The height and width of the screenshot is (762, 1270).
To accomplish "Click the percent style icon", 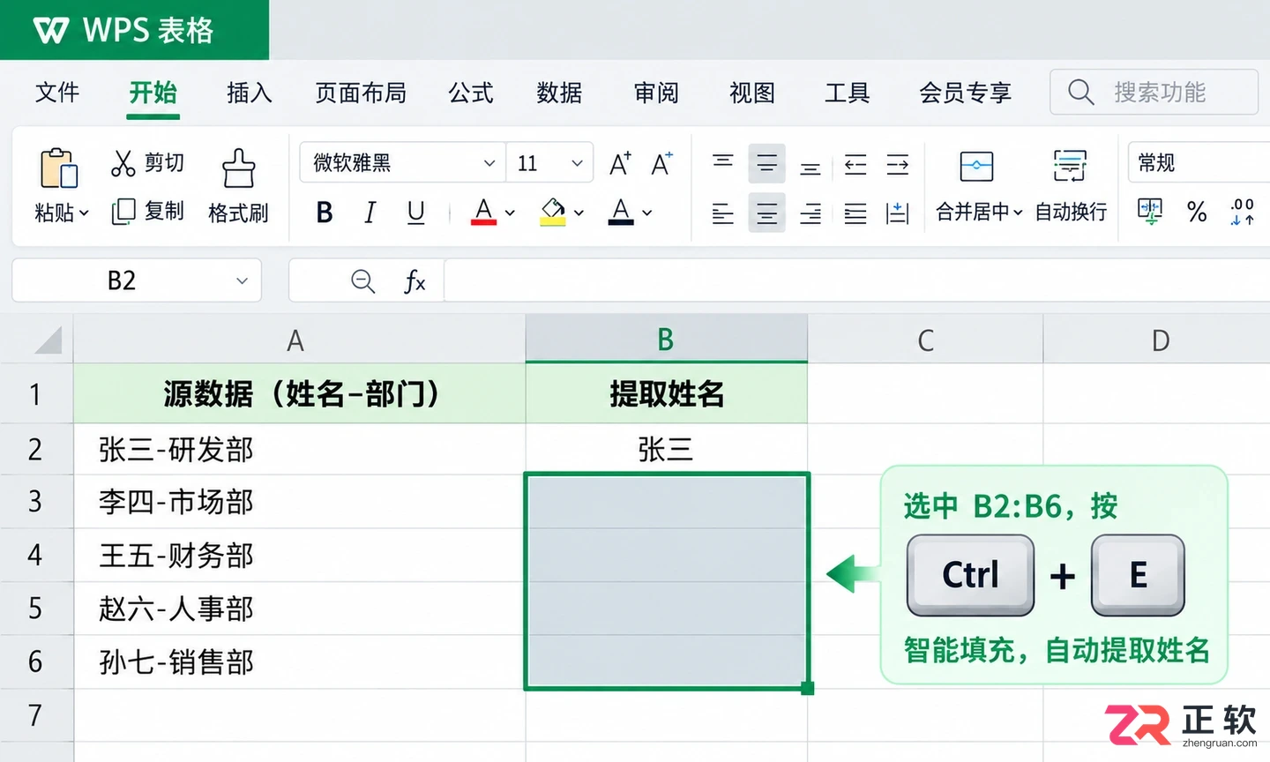I will point(1197,212).
